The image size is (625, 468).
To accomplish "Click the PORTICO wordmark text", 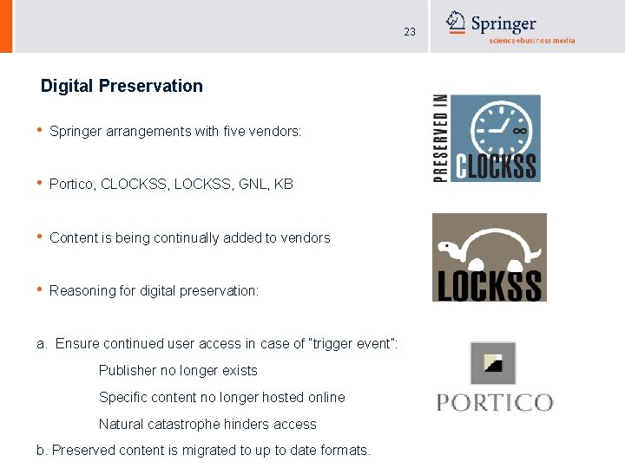I will (x=495, y=403).
